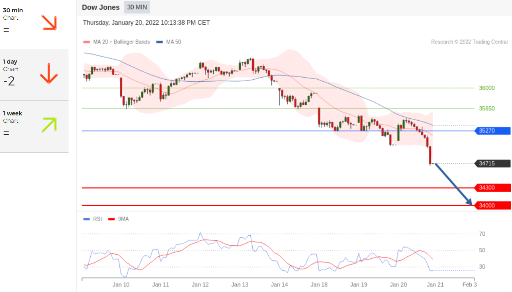Click the 1 week green upward arrow
Image resolution: width=512 pixels, height=292 pixels.
click(49, 125)
